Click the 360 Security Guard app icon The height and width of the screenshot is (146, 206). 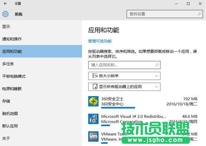point(93,101)
